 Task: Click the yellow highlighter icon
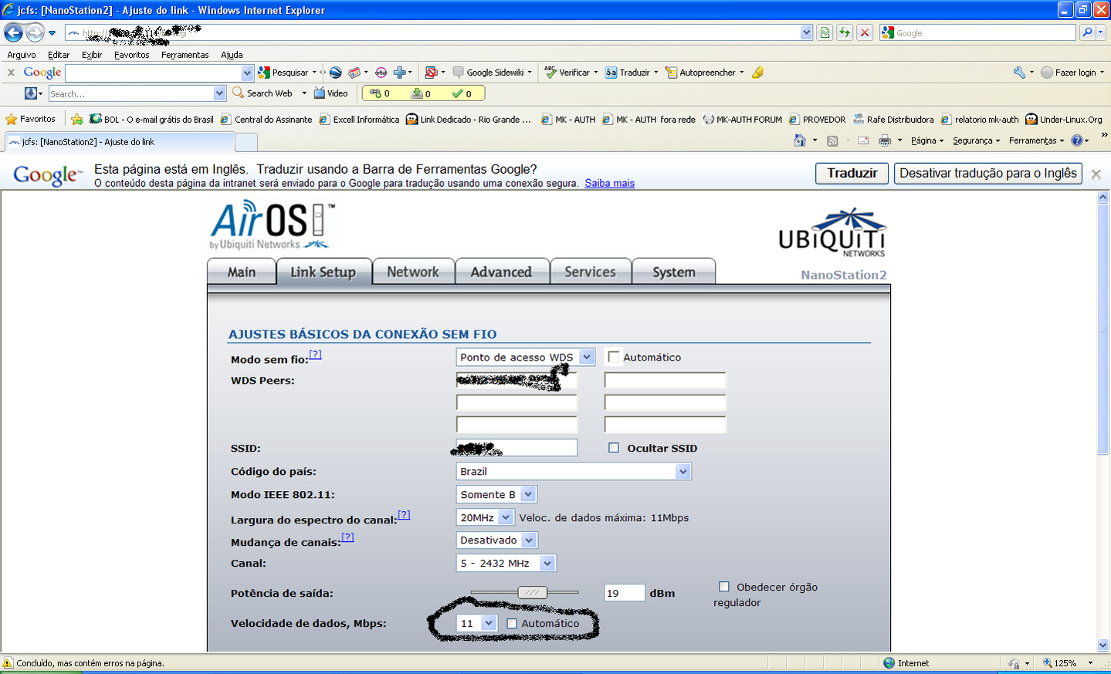[758, 73]
